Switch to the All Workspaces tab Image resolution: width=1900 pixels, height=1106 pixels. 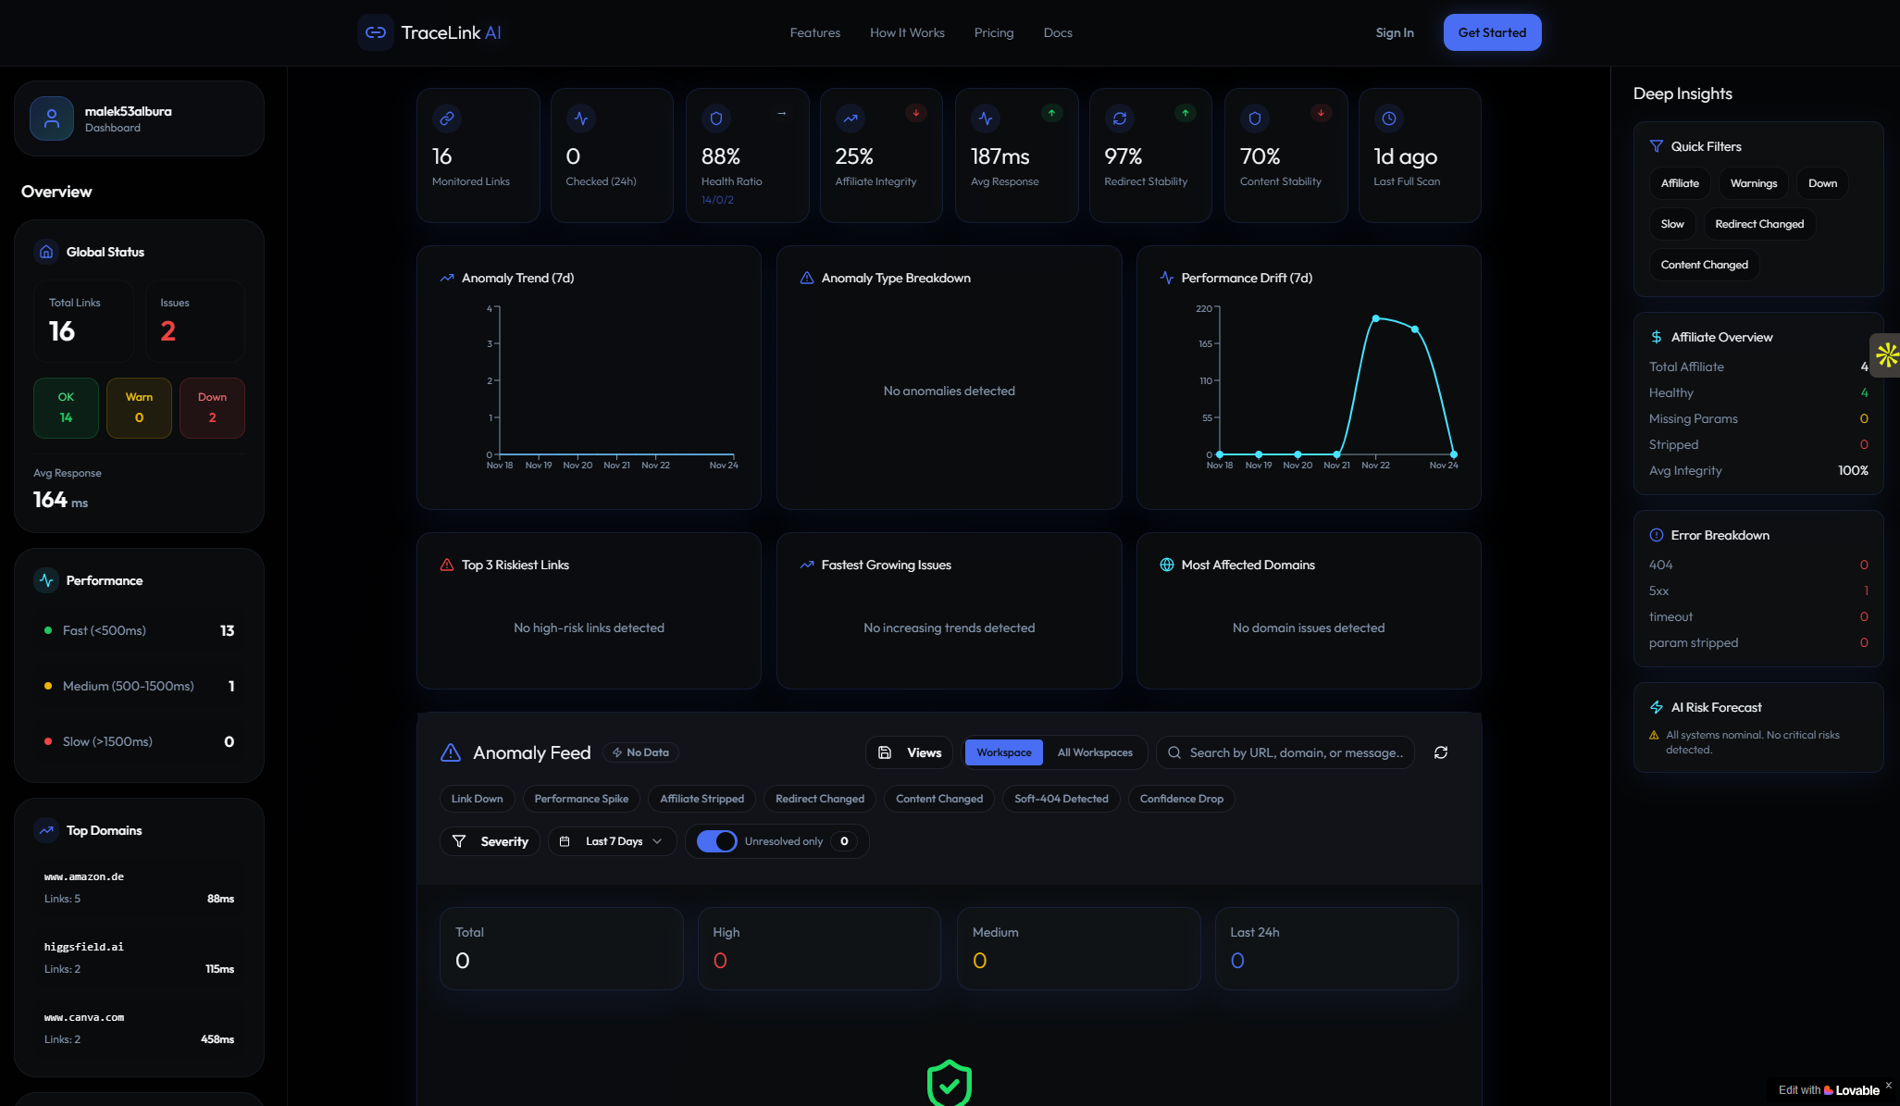pos(1095,752)
